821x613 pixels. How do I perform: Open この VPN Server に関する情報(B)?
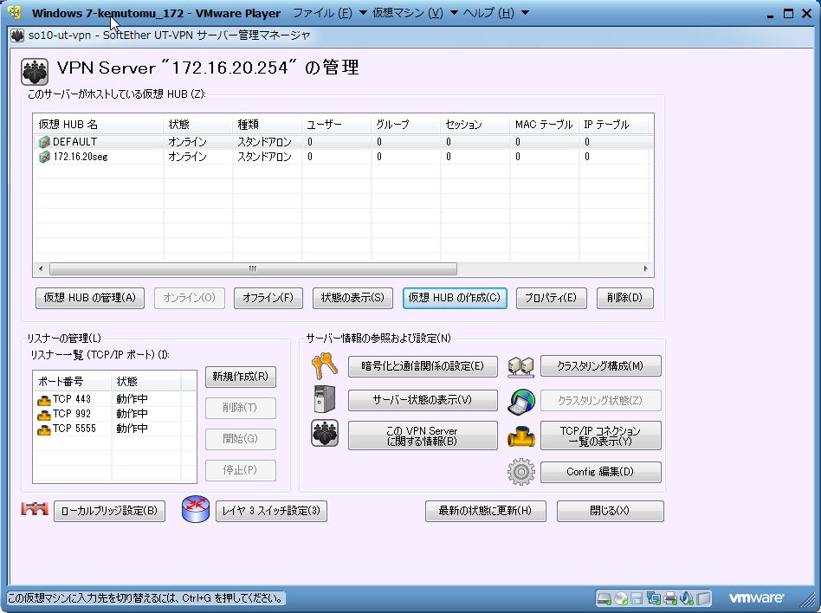pos(423,436)
